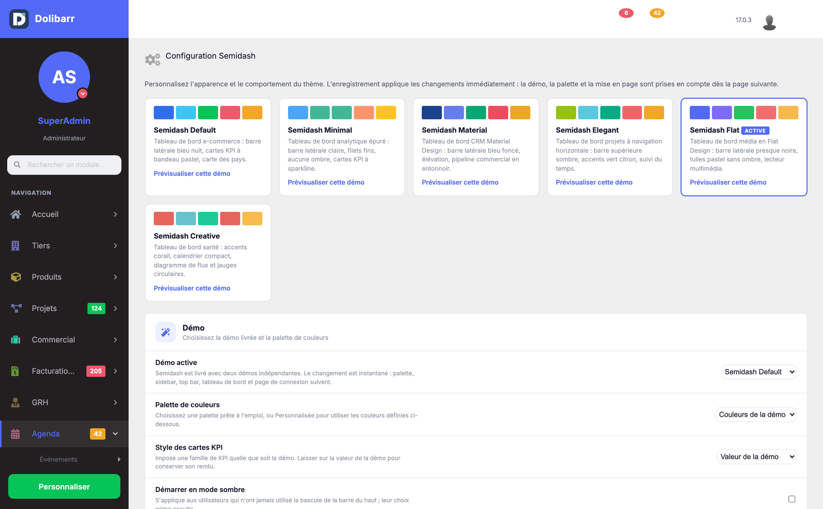Open the Style des cartes KPI dropdown
The height and width of the screenshot is (509, 823).
[757, 457]
